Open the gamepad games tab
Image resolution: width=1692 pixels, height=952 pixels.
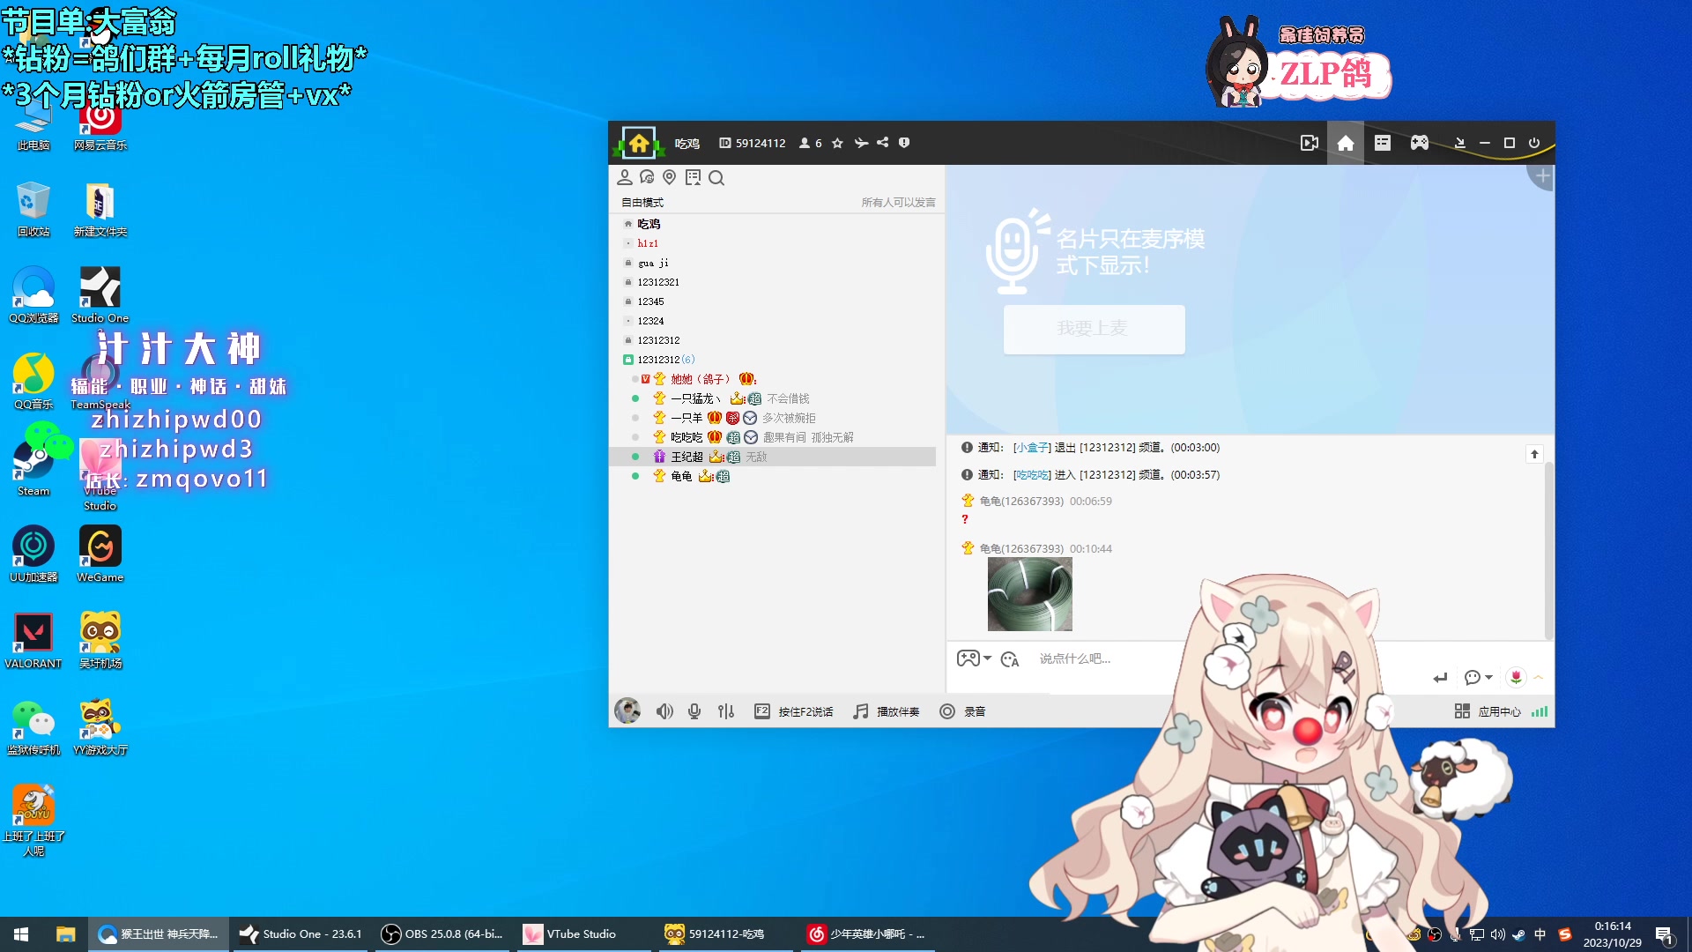1420,143
